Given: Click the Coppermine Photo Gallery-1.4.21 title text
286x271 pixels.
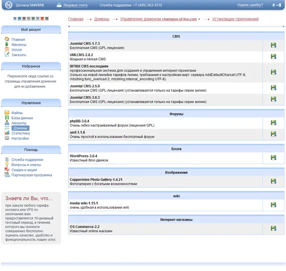Looking at the screenshot, I should coord(96,180).
